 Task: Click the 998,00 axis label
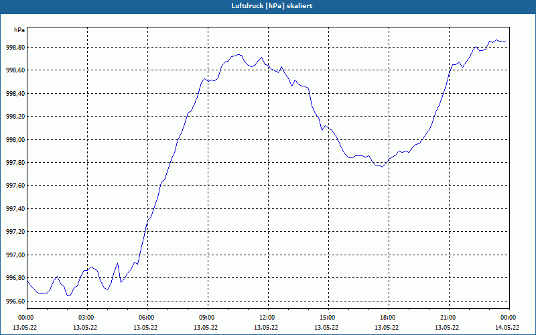[15, 139]
